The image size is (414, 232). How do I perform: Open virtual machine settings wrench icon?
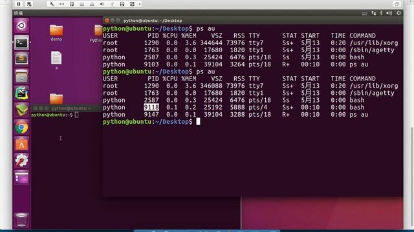coord(52,4)
